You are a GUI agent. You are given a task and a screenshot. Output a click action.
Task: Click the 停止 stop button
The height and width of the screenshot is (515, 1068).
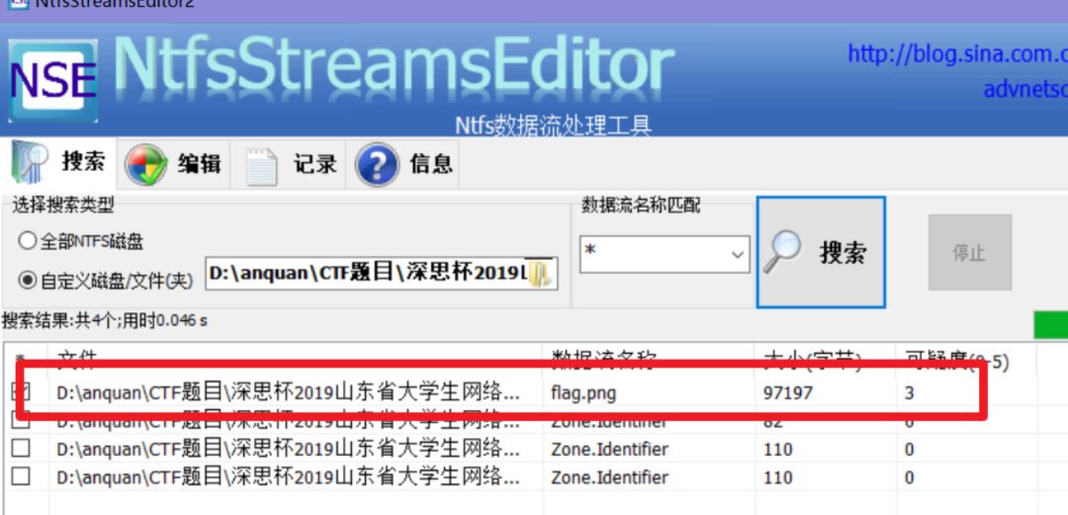pos(970,253)
